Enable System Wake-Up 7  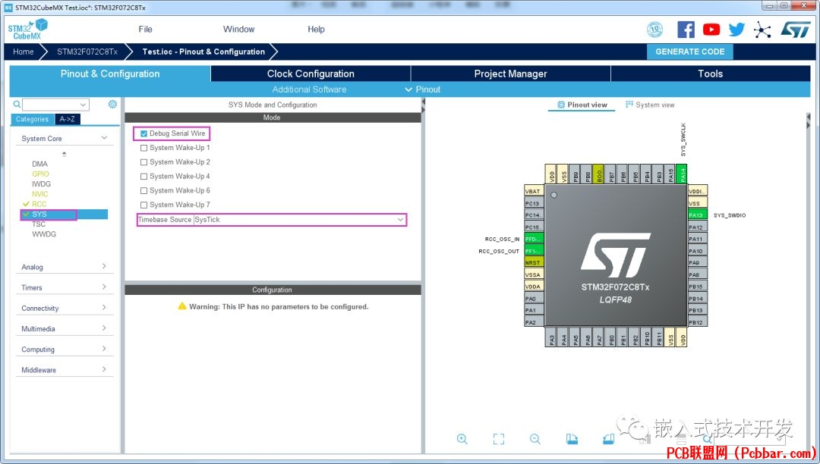(x=143, y=205)
